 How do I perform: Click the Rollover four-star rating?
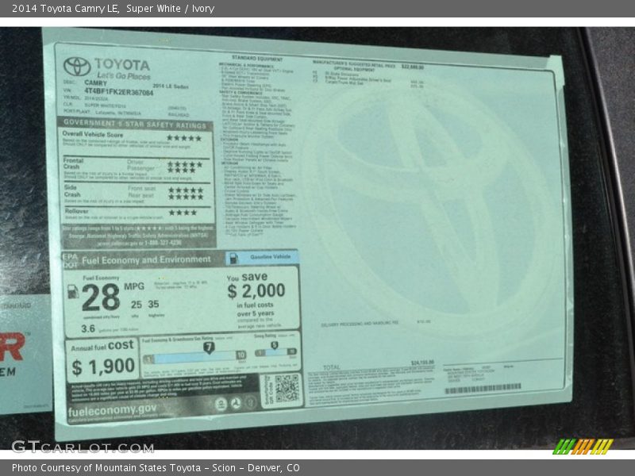(x=183, y=213)
